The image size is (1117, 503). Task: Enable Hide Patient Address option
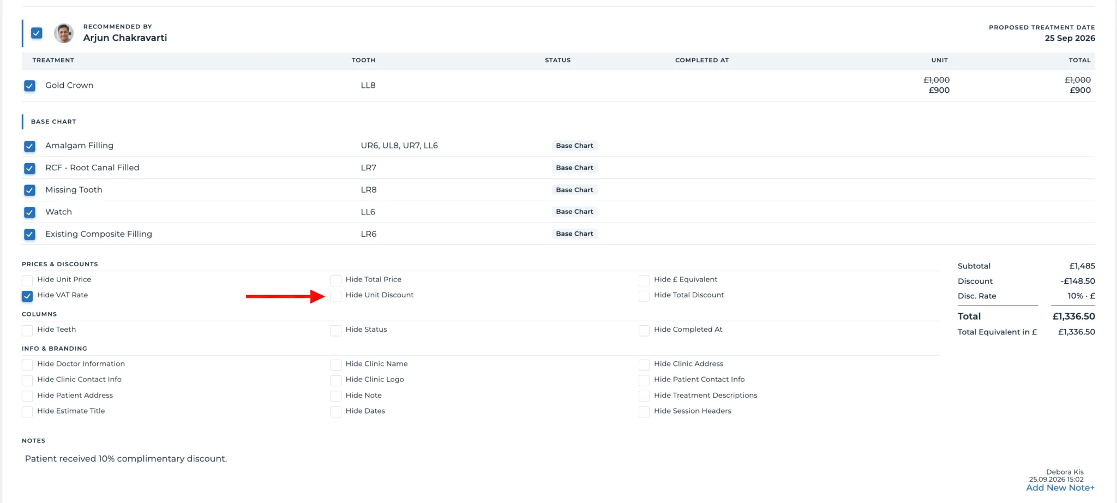pyautogui.click(x=27, y=396)
